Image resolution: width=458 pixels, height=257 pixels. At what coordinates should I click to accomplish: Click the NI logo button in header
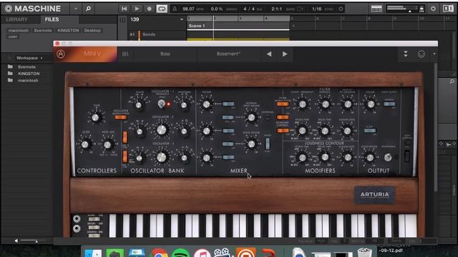pyautogui.click(x=448, y=9)
